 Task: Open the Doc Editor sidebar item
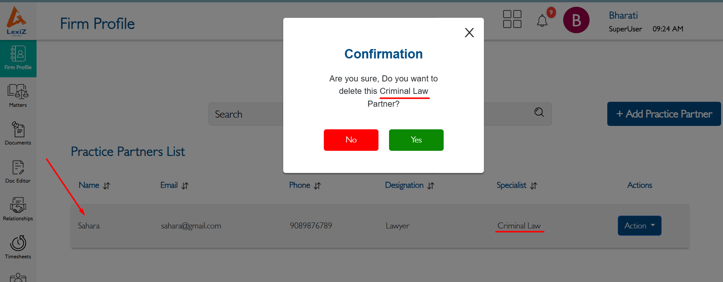click(x=18, y=172)
